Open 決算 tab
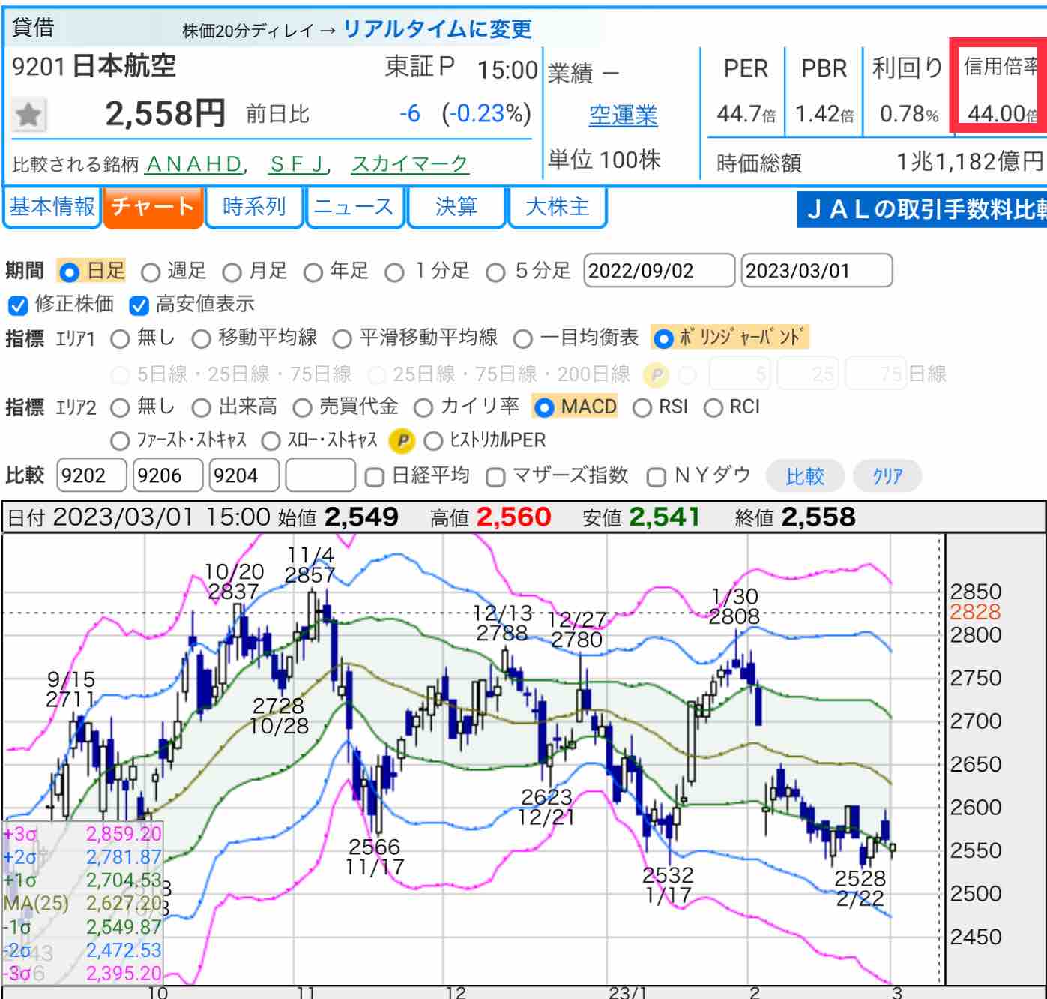Image resolution: width=1047 pixels, height=999 pixels. pyautogui.click(x=456, y=207)
